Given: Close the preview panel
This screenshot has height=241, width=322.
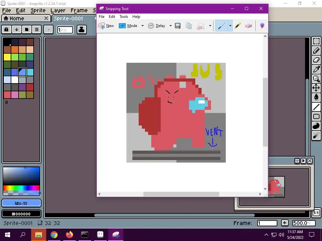Looking at the screenshot, I should (x=310, y=161).
